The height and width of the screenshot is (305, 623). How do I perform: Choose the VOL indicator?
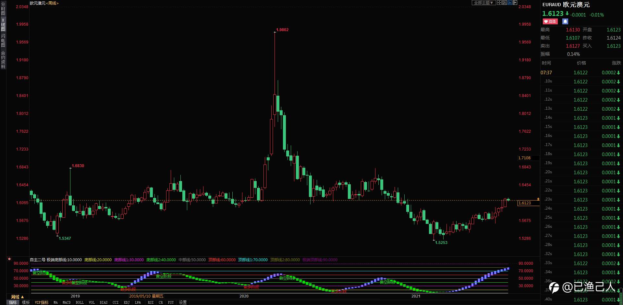[x=92, y=302]
